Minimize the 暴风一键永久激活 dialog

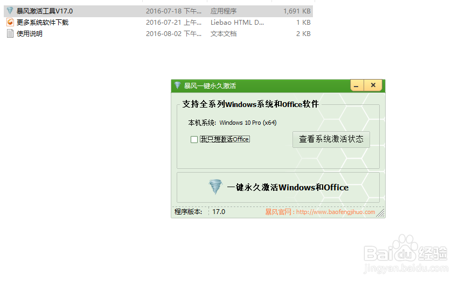pyautogui.click(x=357, y=85)
